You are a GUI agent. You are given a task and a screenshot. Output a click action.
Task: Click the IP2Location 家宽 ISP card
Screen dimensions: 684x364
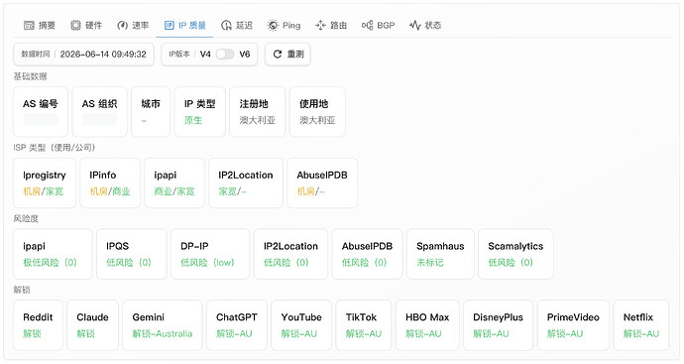coord(246,182)
